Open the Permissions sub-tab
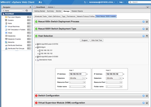Image resolution: width=151 pixels, height=107 pixels. click(x=71, y=16)
